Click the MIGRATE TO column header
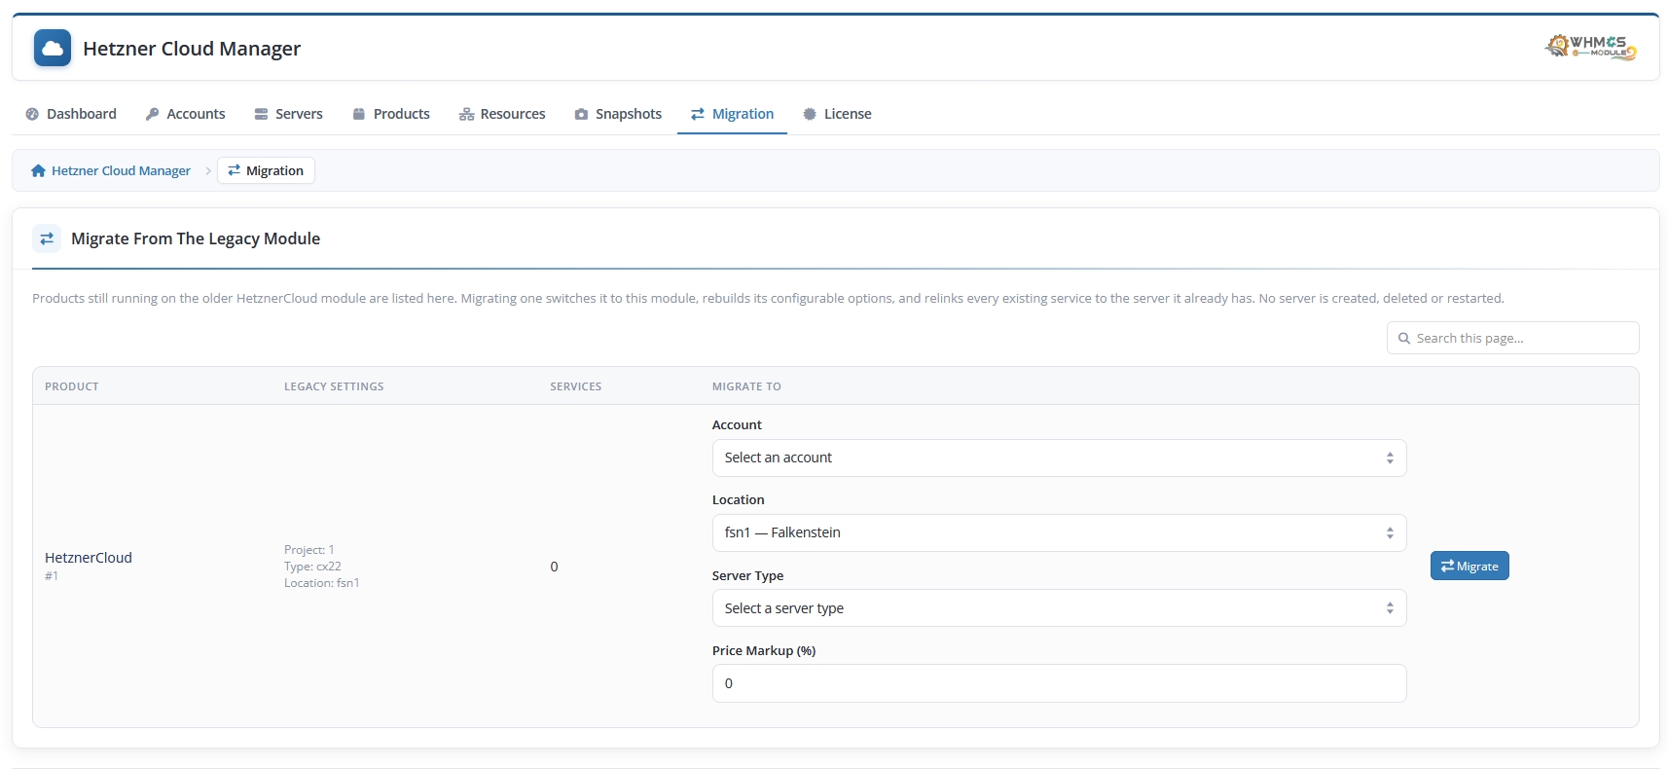 [x=746, y=386]
